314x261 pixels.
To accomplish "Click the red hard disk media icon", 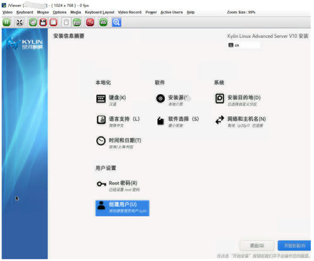I will (53, 22).
